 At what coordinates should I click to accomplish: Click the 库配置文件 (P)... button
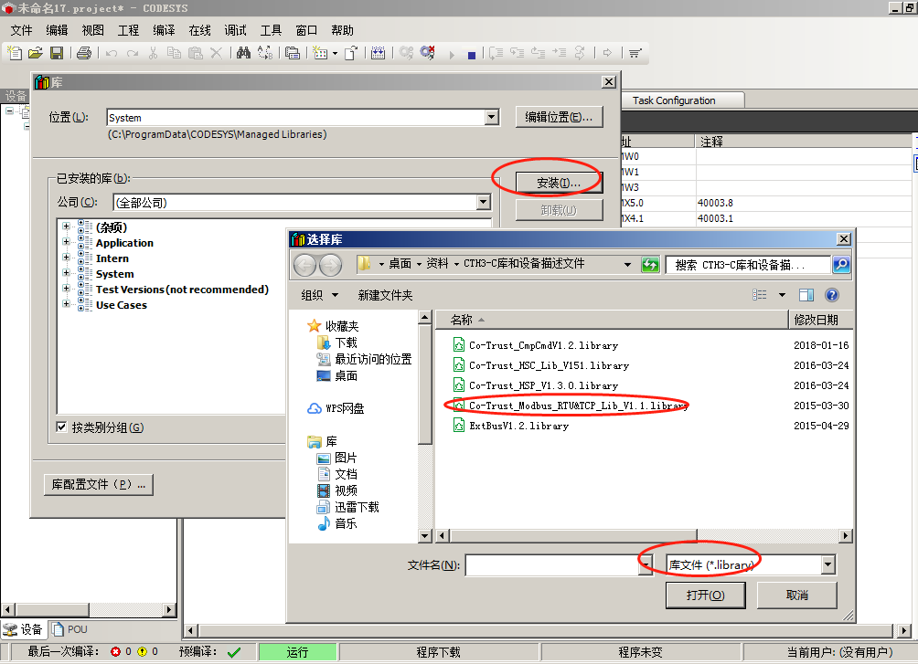[x=99, y=484]
